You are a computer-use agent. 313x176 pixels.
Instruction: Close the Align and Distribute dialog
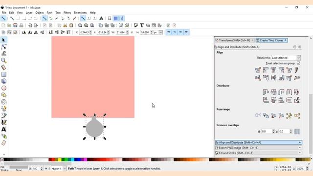pos(300,47)
